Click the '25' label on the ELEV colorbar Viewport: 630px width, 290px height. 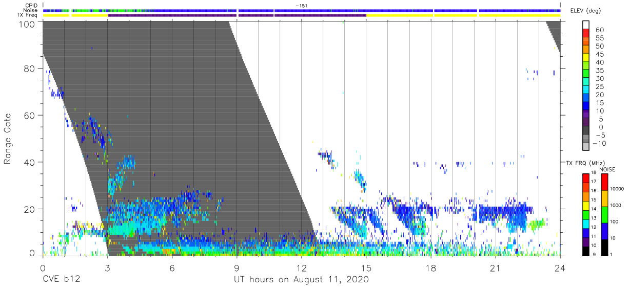600,87
